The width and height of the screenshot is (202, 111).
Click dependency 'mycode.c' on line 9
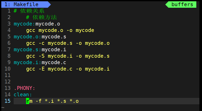54,63
